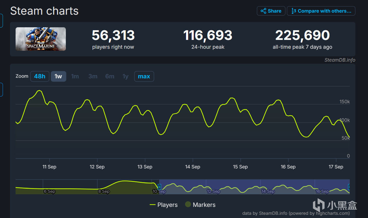Viewport: 368px width, 218px height.
Task: Click the navigator right range handle
Action: tap(349, 187)
